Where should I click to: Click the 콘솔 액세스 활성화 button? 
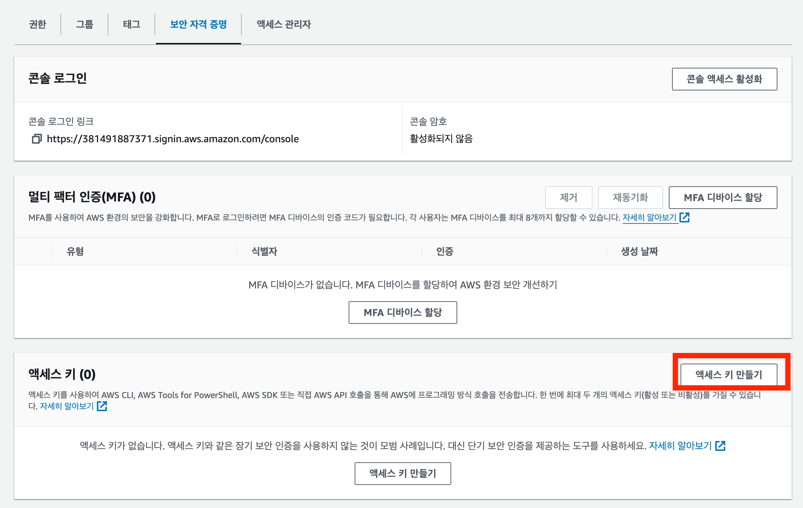[724, 79]
